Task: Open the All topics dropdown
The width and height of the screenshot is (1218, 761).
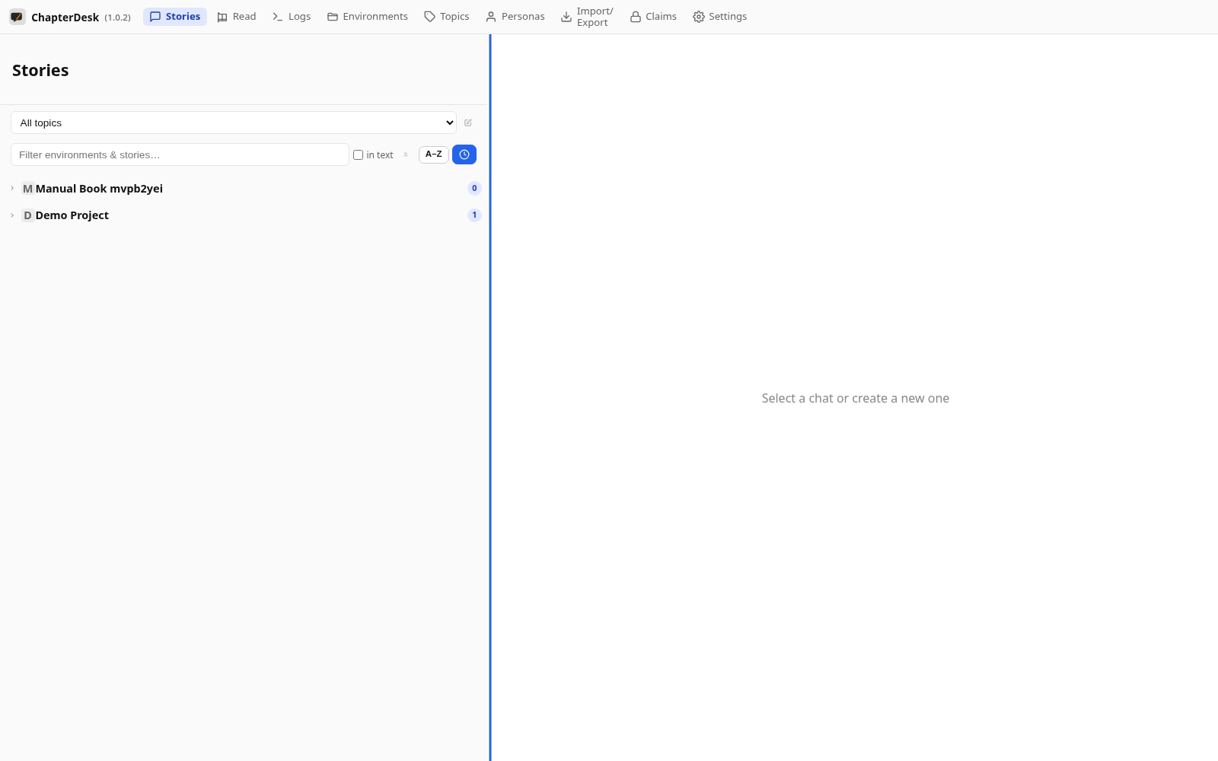Action: pos(234,123)
